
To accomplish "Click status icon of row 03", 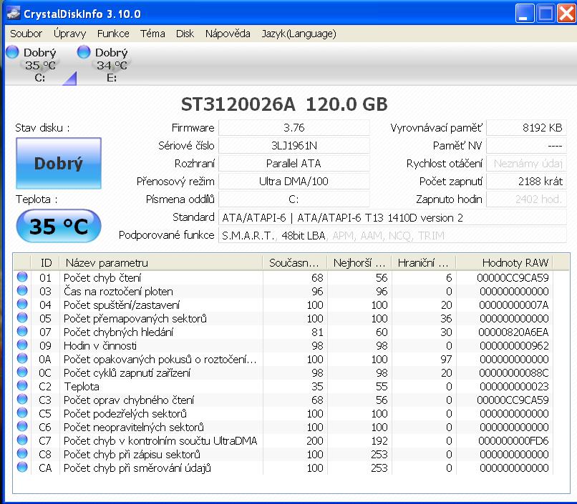I will coord(22,290).
